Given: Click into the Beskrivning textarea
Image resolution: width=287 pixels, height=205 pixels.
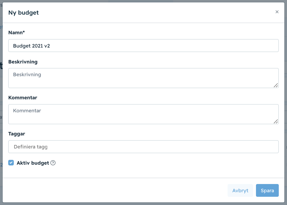Looking at the screenshot, I should click(144, 78).
